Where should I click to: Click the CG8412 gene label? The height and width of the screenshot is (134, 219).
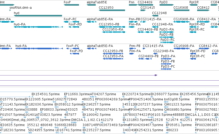(x=203, y=8)
